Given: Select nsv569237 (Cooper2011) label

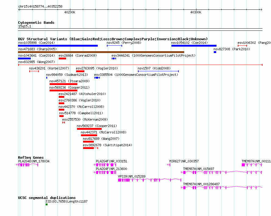Looking at the screenshot, I should tap(97, 126).
